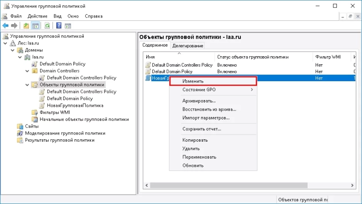Image resolution: width=362 pixels, height=204 pixels.
Task: Click the Моделирование групповой политики icon
Action: (x=20, y=133)
